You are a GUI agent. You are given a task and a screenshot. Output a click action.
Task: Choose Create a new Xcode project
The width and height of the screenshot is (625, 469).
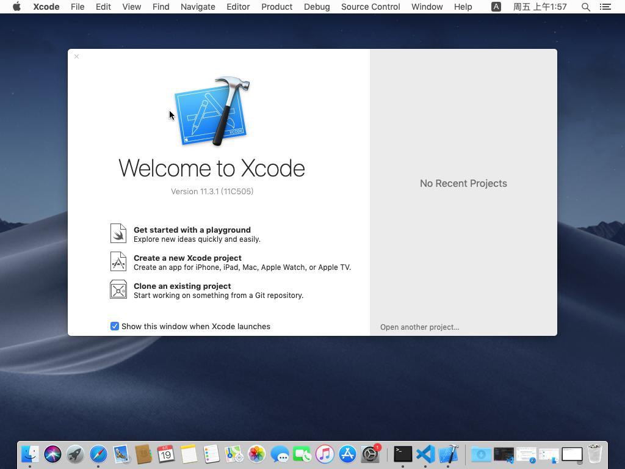[188, 258]
